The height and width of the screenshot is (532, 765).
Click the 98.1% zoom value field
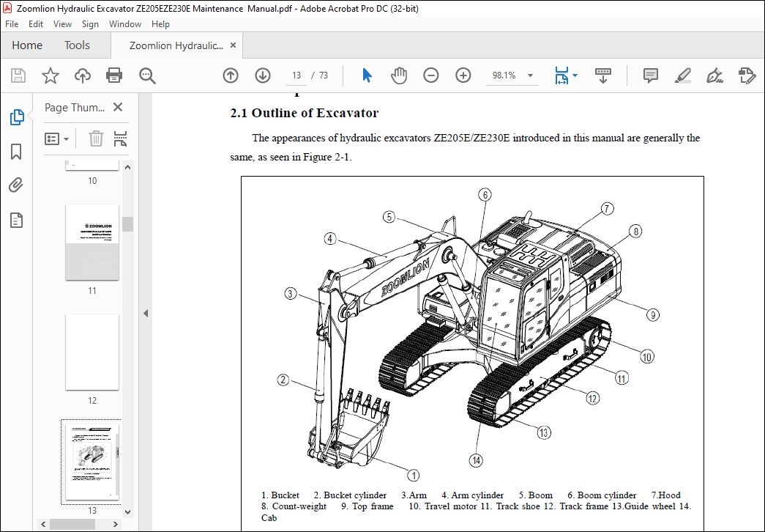(x=504, y=75)
